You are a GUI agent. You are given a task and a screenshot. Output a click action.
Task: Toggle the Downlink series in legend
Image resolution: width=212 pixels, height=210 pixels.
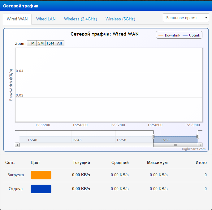coord(169,35)
